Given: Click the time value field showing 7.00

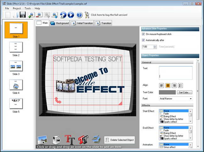Looking at the screenshot, I should [148, 47].
